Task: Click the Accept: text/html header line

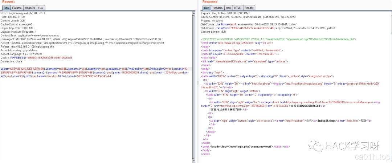Action: click(x=82, y=43)
